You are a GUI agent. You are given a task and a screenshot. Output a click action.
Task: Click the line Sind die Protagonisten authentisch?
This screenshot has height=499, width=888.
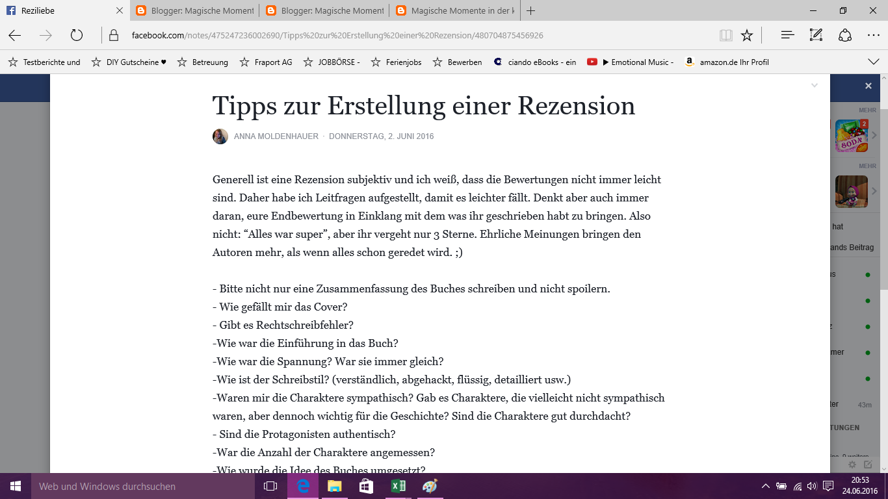click(x=304, y=434)
